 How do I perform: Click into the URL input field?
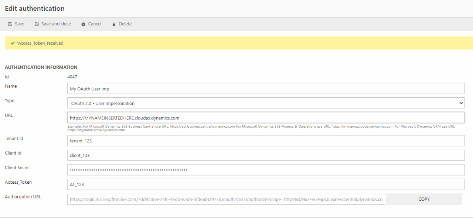pyautogui.click(x=265, y=118)
